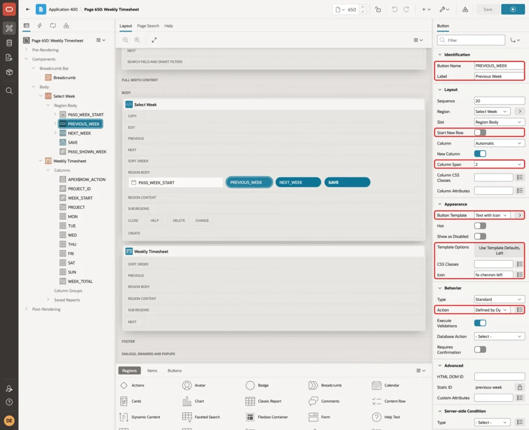Expand the Pre-Rendering tree node
The image size is (529, 430).
pos(26,50)
